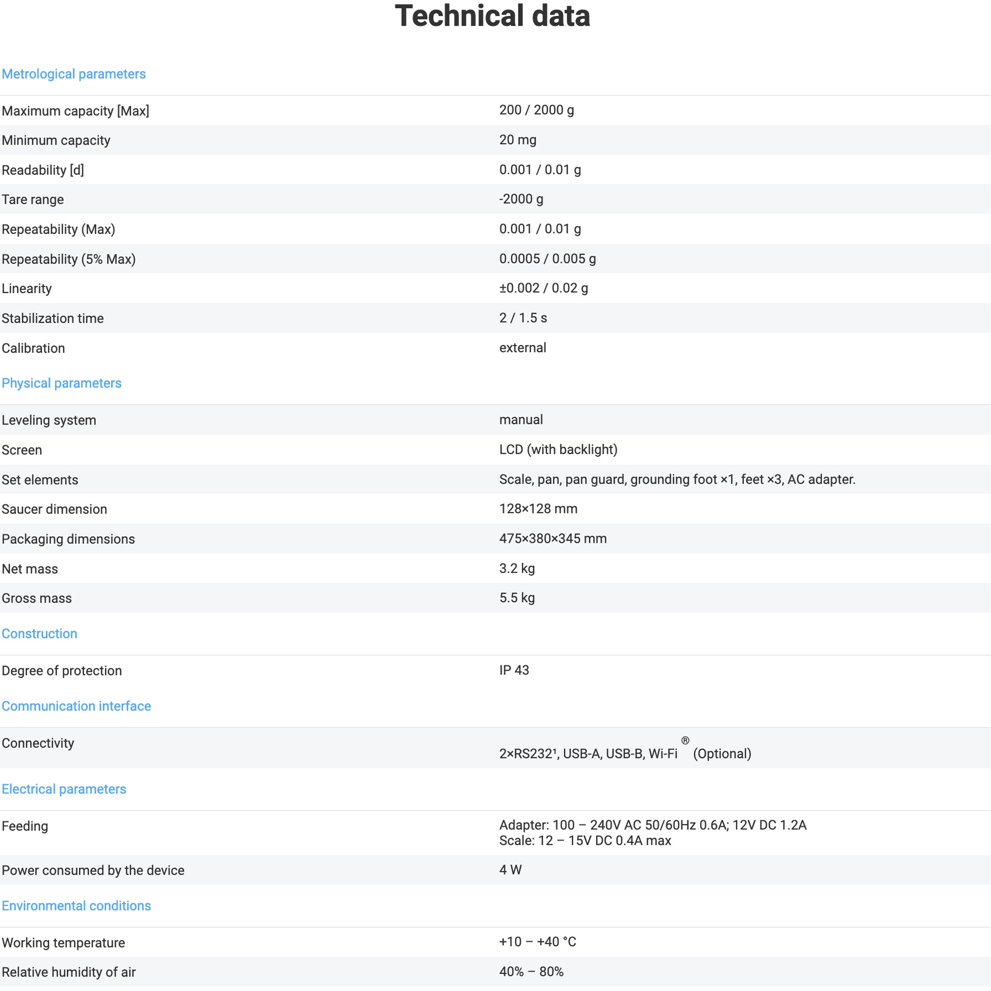Click the 'Repeatability (Max)' label
Viewport: 991px width, 991px height.
(58, 229)
